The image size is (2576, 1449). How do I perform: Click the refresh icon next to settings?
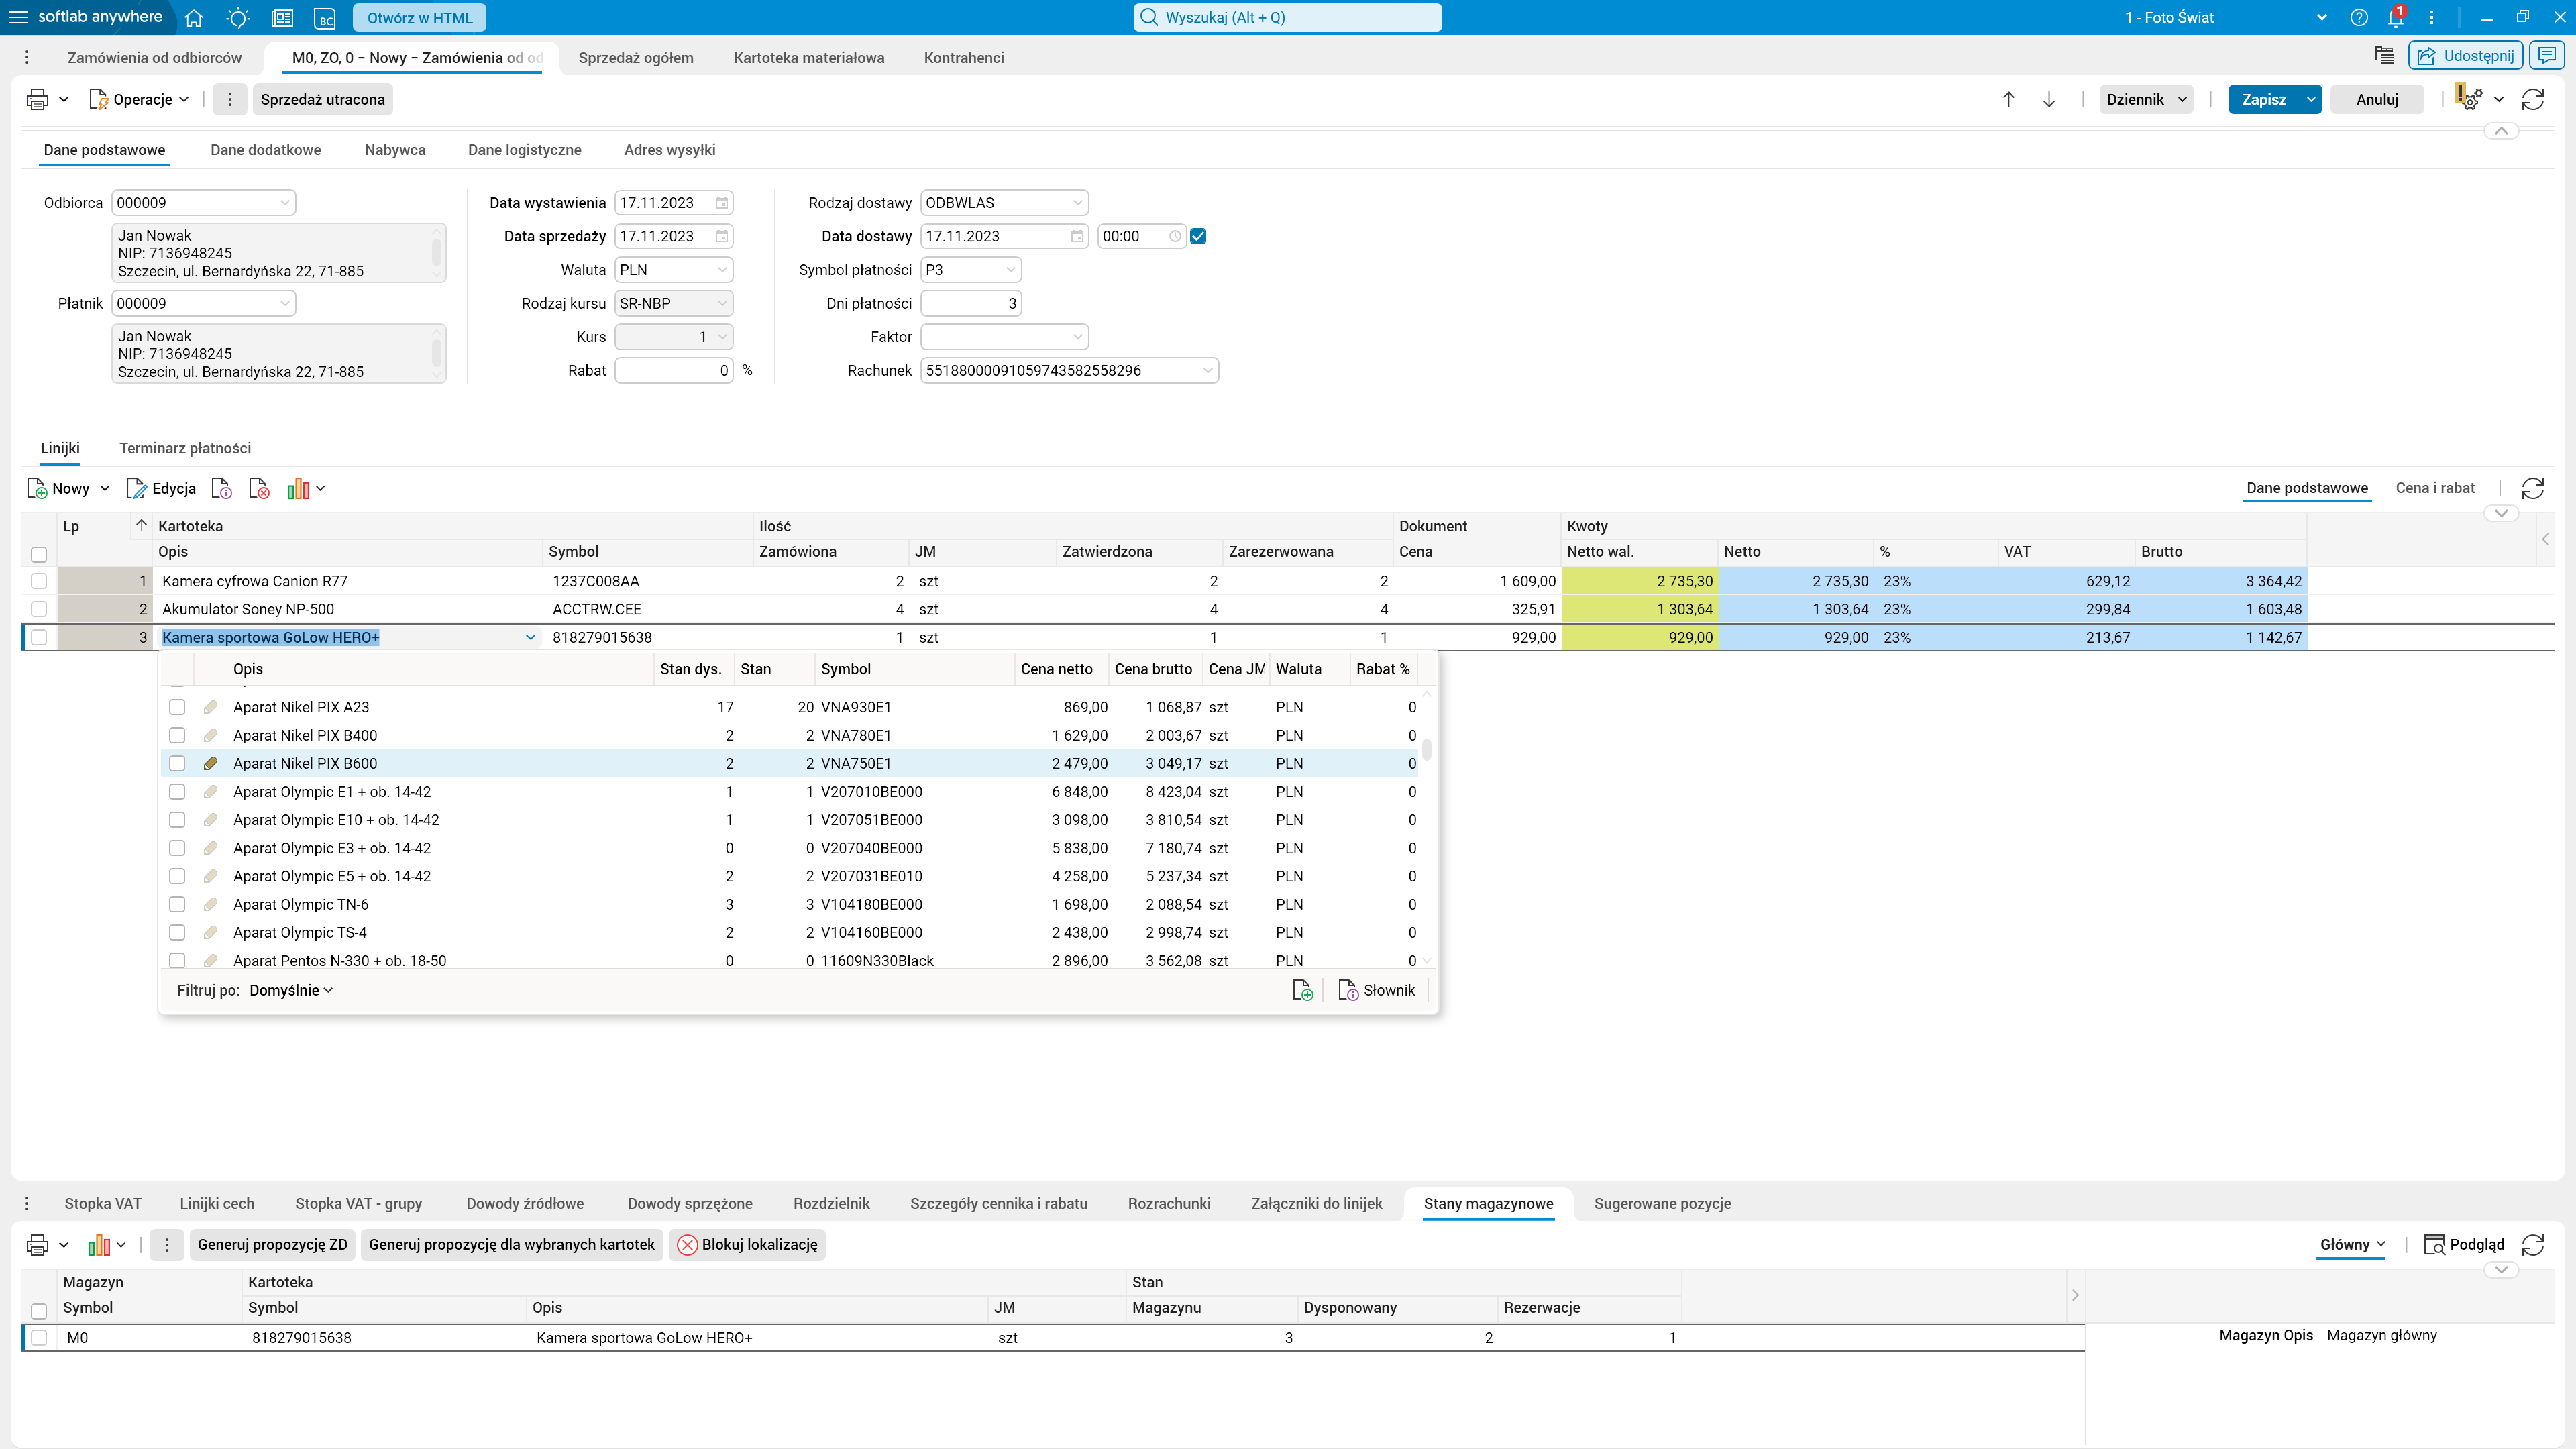coord(2532,99)
